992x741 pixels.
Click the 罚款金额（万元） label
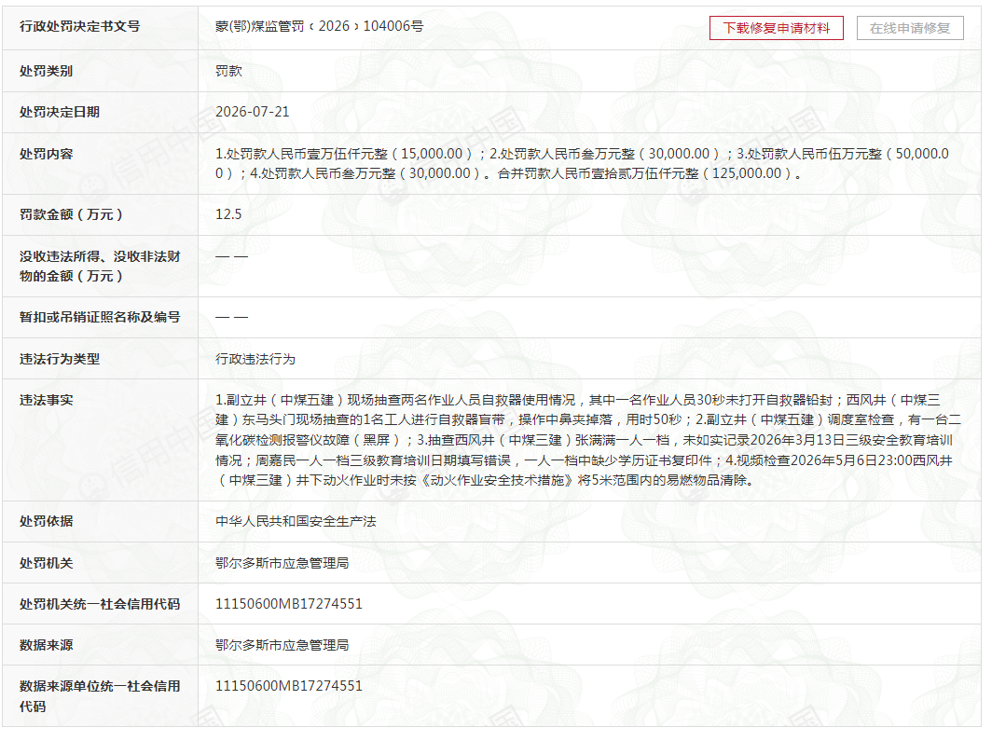71,214
